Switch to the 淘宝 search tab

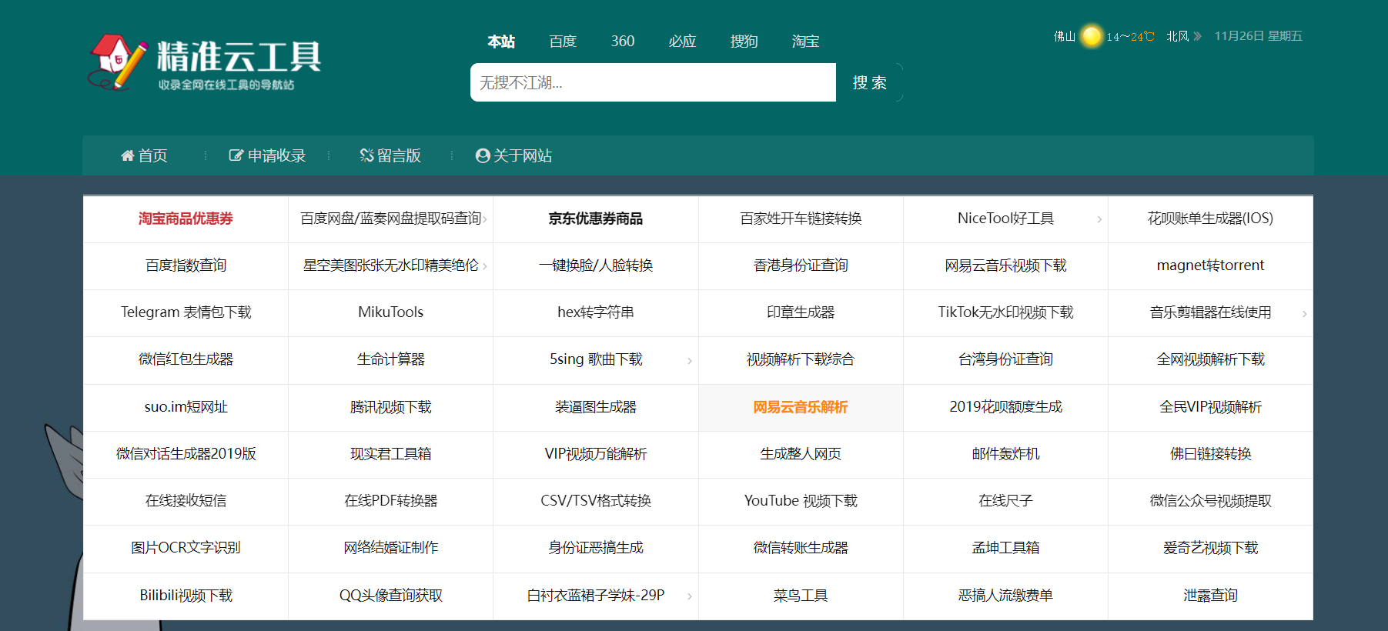(x=805, y=42)
